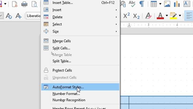Expand Size submenu arrow

tap(116, 31)
